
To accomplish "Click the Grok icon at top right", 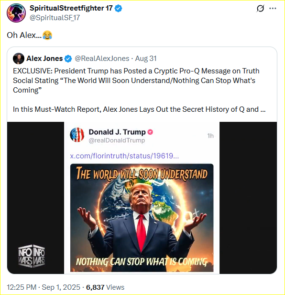I will tap(260, 9).
